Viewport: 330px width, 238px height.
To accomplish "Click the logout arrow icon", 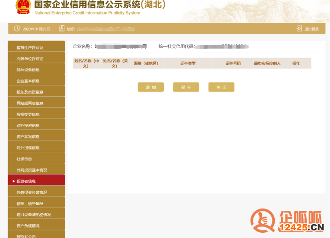I will pos(299,29).
